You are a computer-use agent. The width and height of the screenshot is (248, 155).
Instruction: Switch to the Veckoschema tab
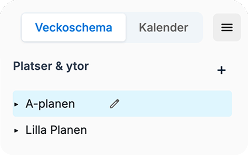[74, 28]
